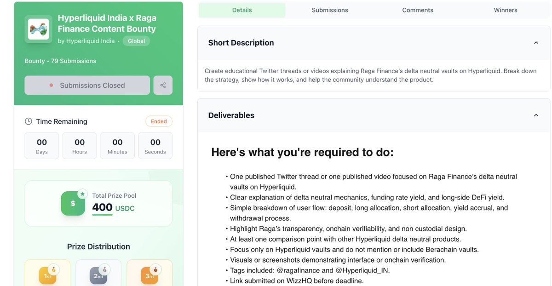The image size is (552, 286).
Task: Click the Hyperliquid India bounty logo
Action: (x=39, y=29)
